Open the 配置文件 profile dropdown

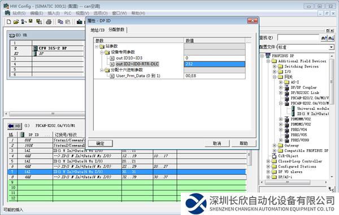331,47
